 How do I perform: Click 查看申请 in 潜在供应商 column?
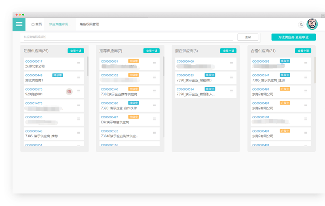click(x=228, y=51)
